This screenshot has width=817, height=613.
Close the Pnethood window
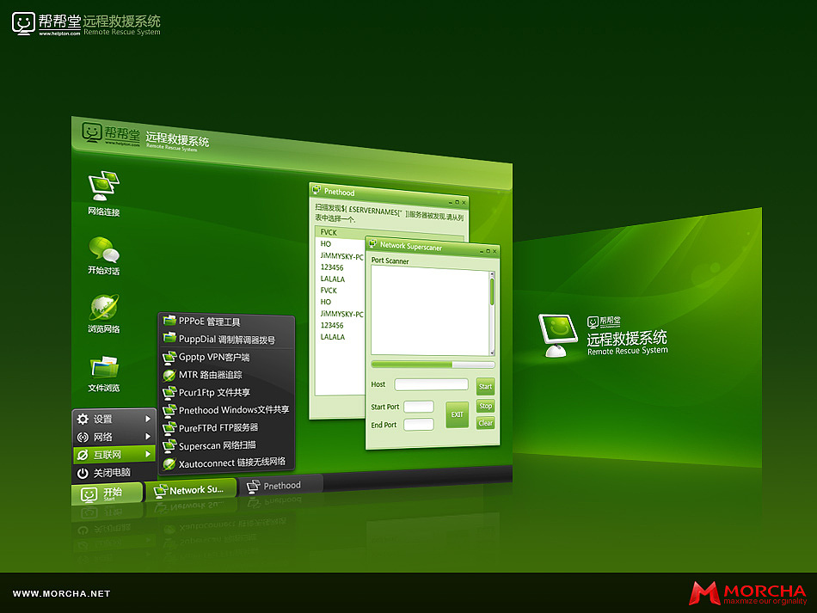pos(464,203)
